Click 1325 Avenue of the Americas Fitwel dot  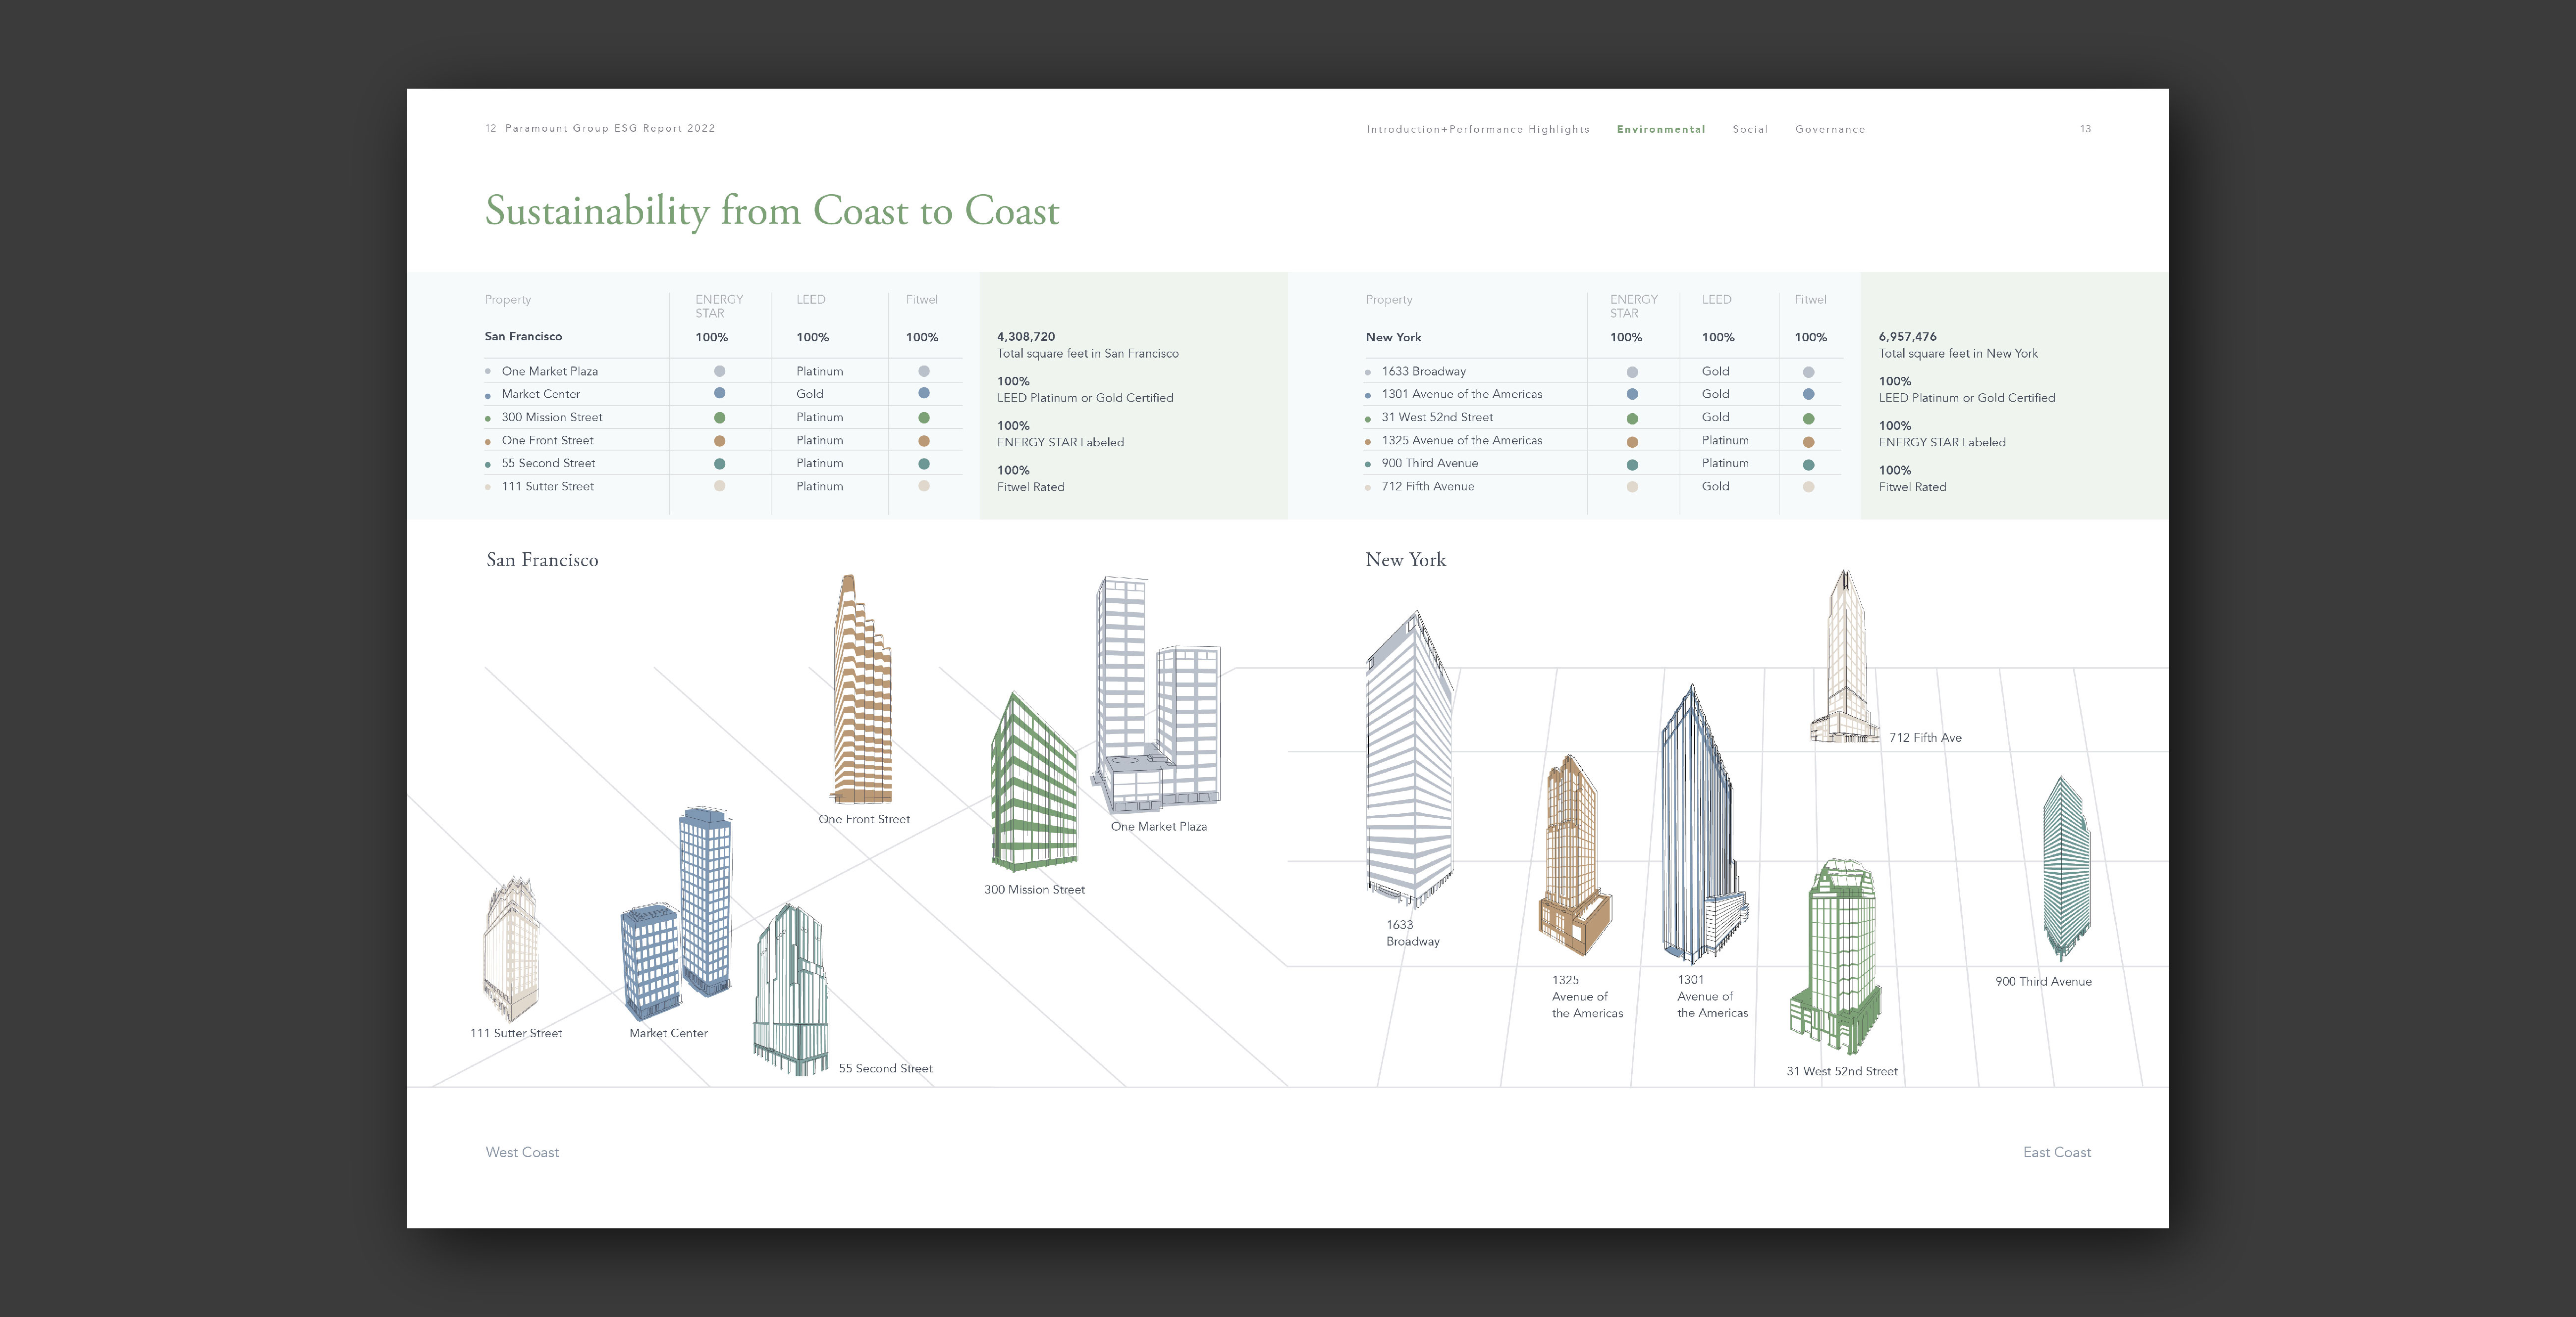click(x=1808, y=442)
